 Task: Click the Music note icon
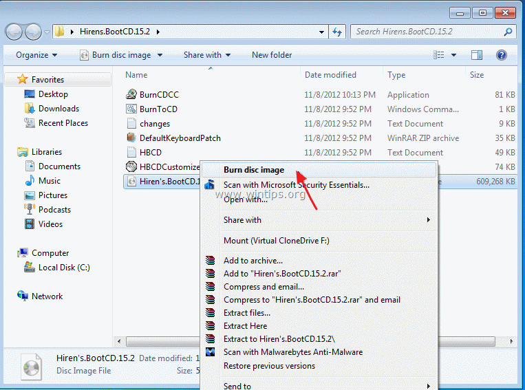pos(30,180)
